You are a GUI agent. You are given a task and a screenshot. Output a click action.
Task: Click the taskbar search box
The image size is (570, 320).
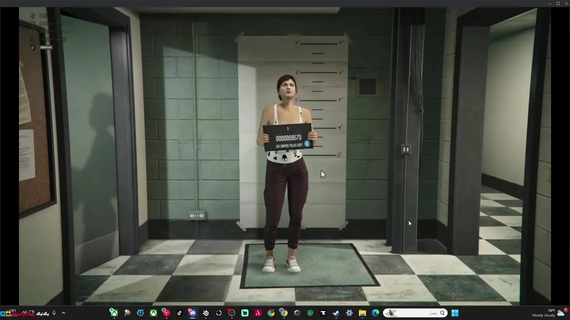pos(415,313)
